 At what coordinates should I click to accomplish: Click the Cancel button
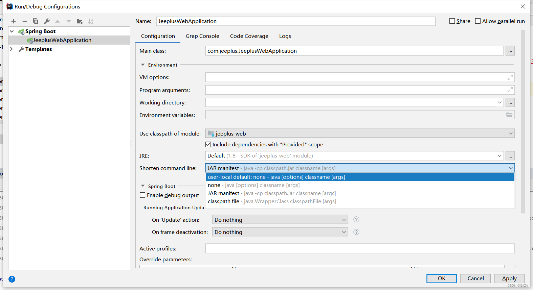point(475,279)
